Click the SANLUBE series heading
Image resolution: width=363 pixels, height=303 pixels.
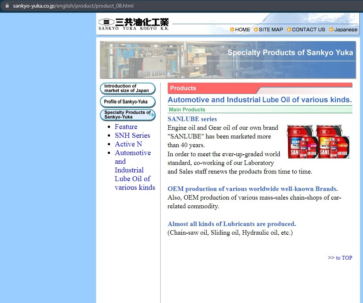point(192,119)
